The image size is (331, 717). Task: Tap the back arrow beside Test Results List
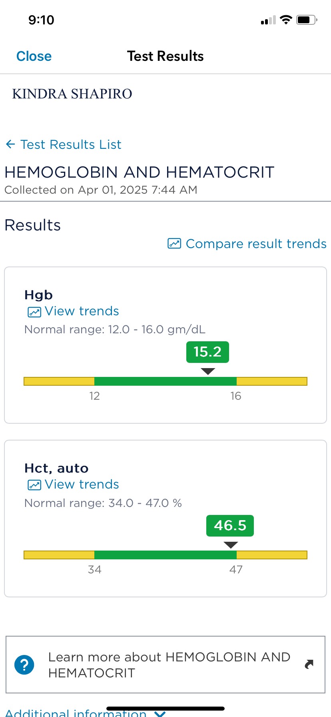click(x=10, y=144)
